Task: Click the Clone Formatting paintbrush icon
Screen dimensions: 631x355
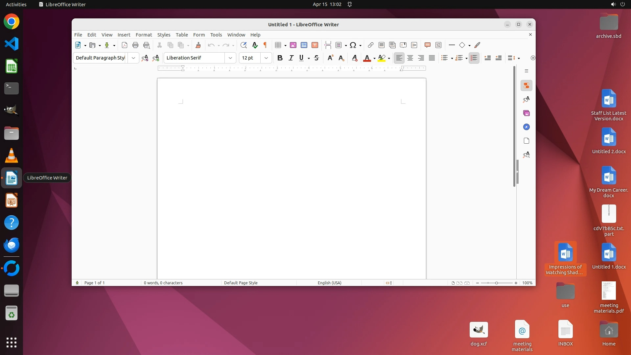Action: 198,45
